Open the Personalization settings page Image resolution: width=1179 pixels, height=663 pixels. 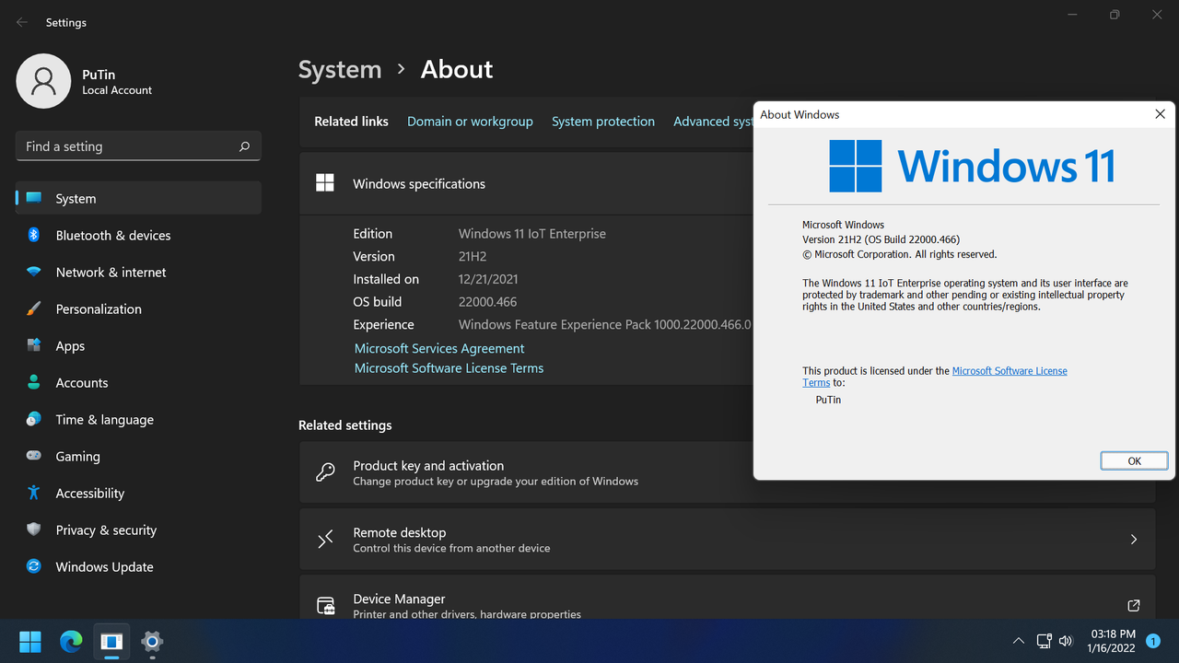pyautogui.click(x=99, y=309)
